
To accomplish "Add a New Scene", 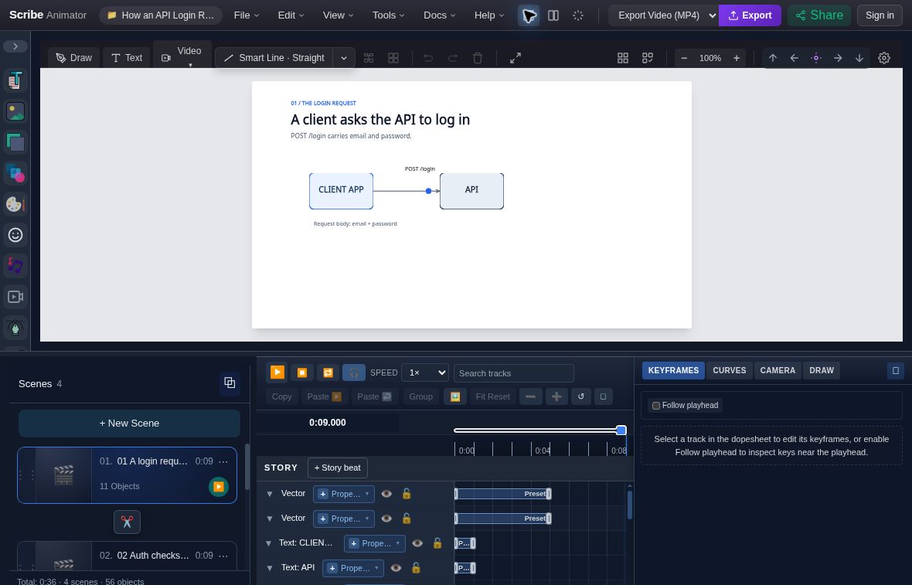I will click(x=129, y=423).
